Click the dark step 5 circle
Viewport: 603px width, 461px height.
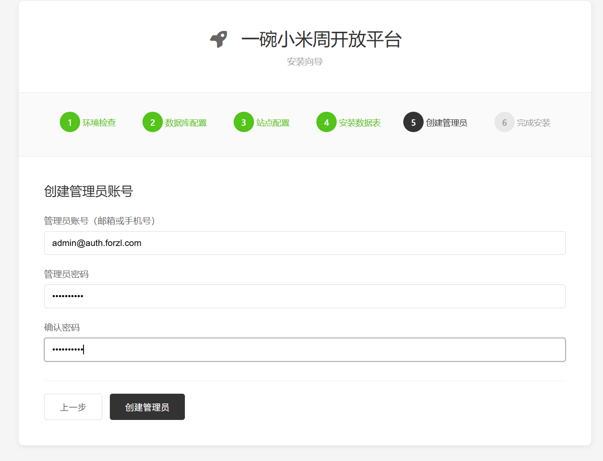click(x=413, y=122)
